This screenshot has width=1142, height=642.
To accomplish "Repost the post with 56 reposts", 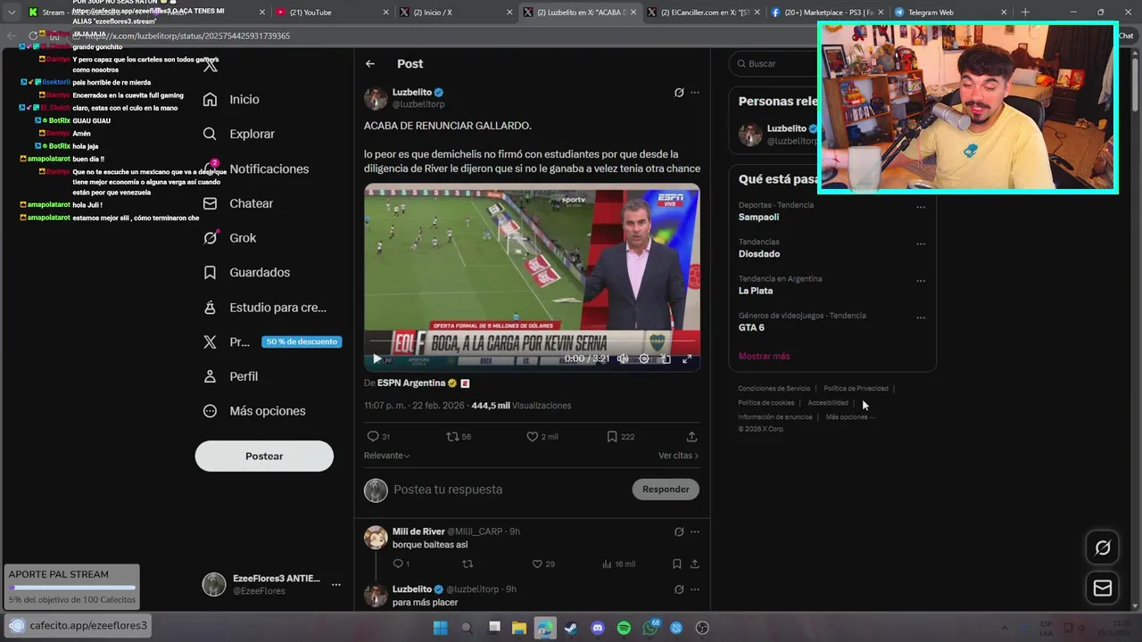I will (459, 437).
